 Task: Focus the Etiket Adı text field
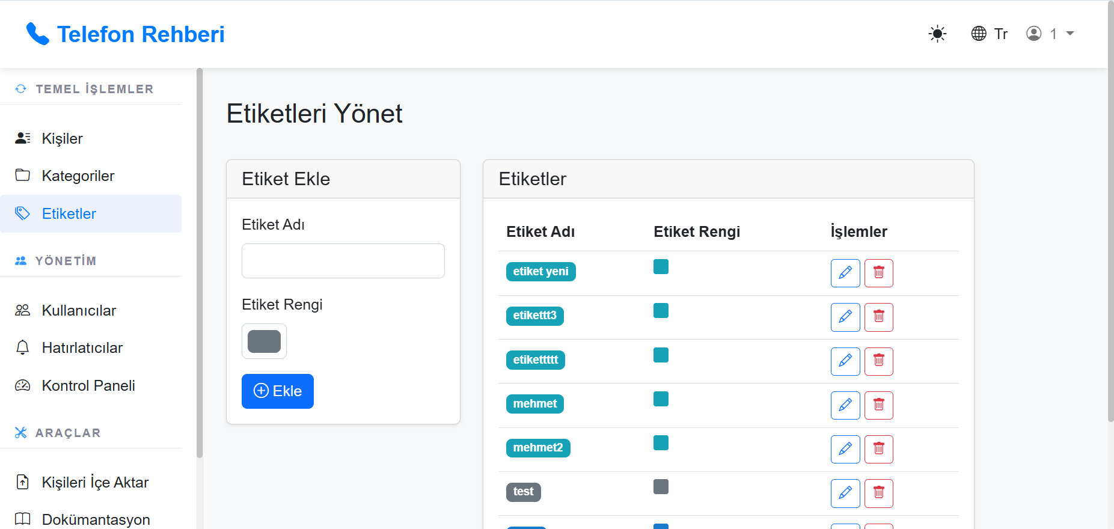pyautogui.click(x=343, y=261)
